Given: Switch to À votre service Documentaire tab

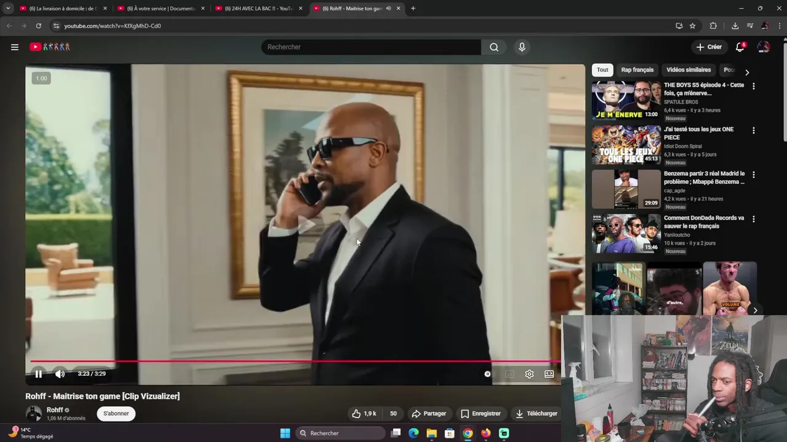Looking at the screenshot, I should tap(161, 9).
